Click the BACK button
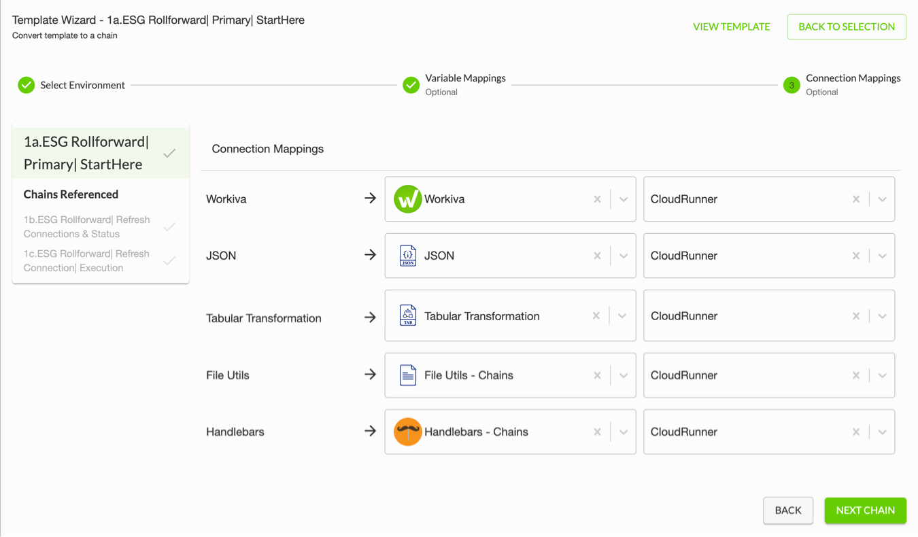918x537 pixels. click(x=788, y=510)
